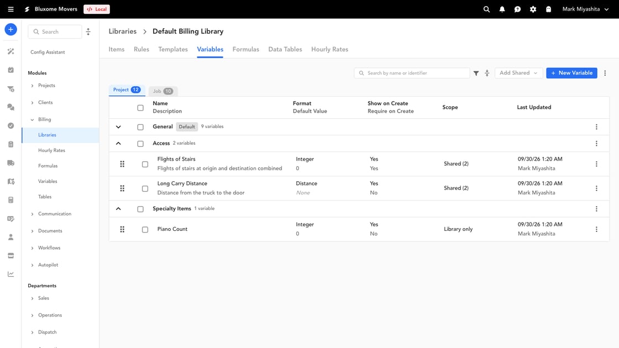This screenshot has width=619, height=348.
Task: Check the Flights of Stairs checkbox
Action: pos(145,164)
